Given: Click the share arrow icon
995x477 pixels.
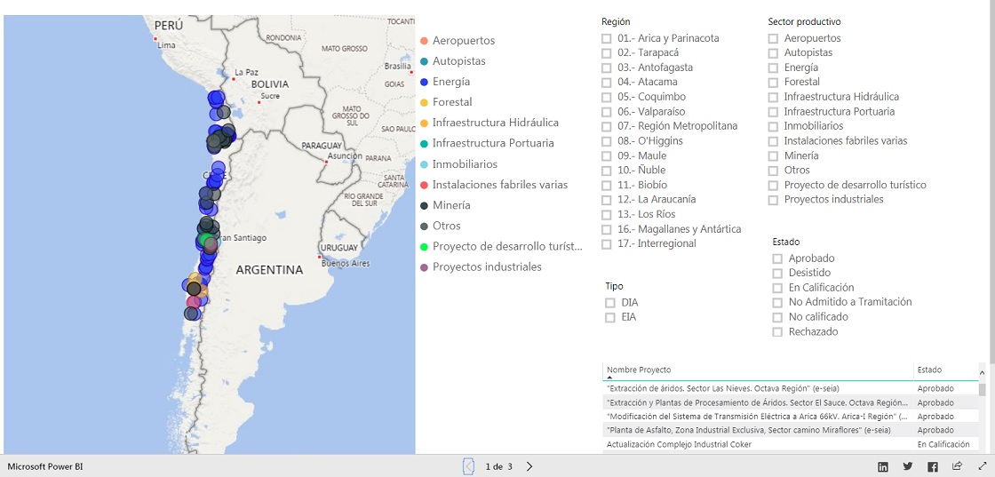Looking at the screenshot, I should tap(958, 466).
